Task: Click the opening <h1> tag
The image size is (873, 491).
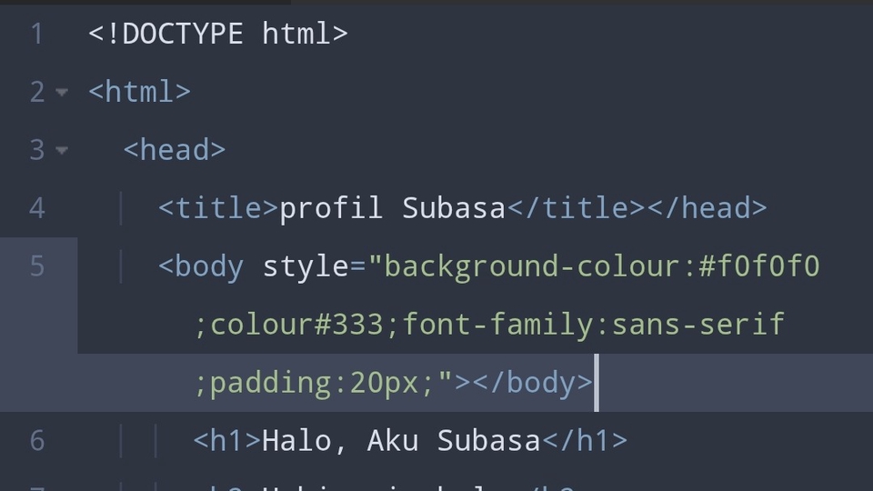Action: 227,441
